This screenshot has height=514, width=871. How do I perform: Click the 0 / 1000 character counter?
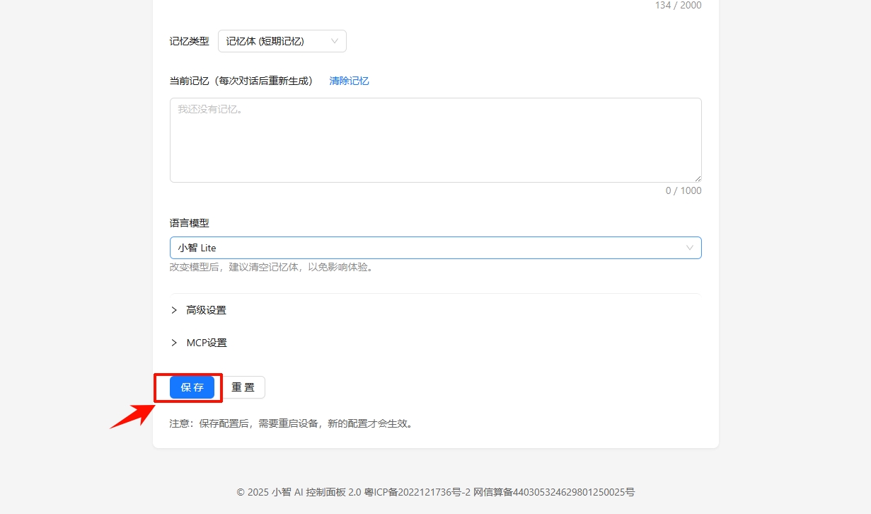[683, 191]
